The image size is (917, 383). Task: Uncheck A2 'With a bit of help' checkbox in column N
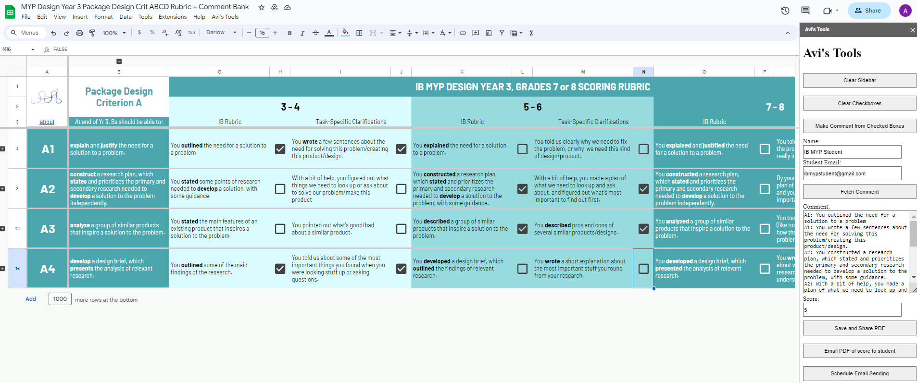pos(643,189)
